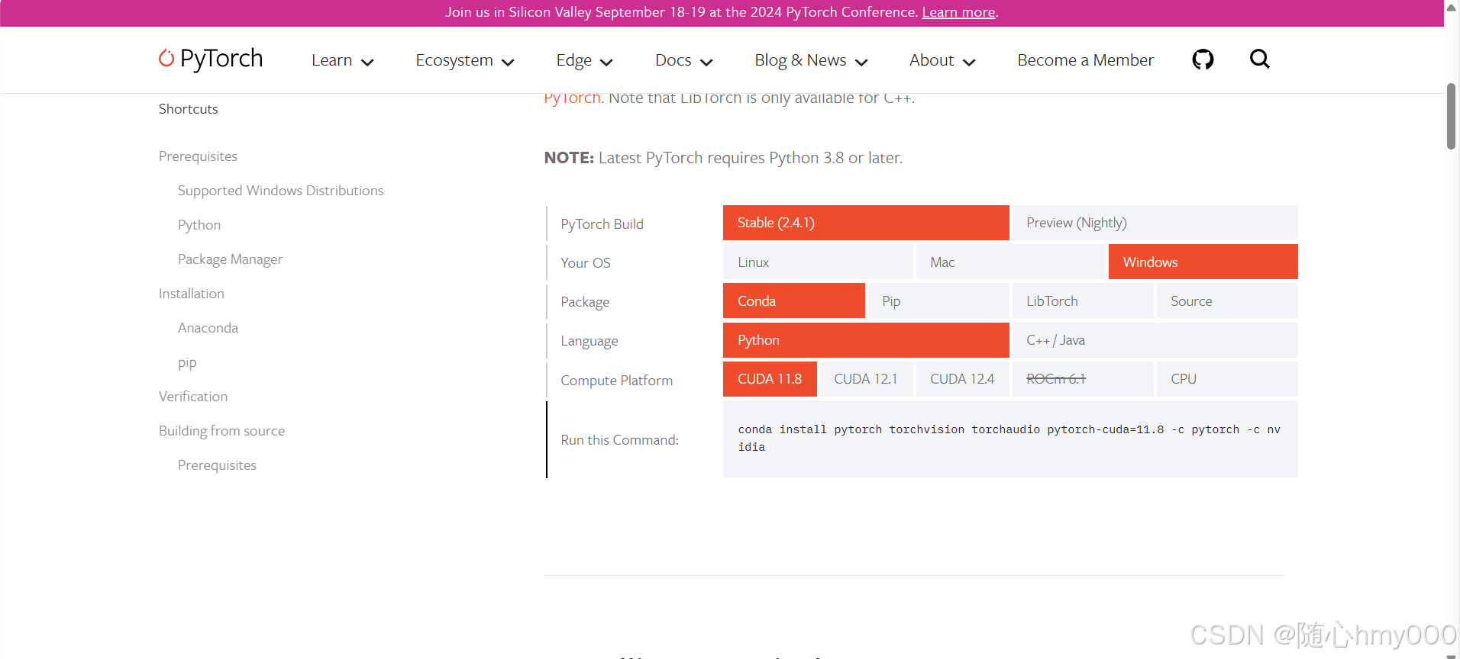Image resolution: width=1460 pixels, height=659 pixels.
Task: Jump to Anaconda shortcut
Action: [x=208, y=328]
